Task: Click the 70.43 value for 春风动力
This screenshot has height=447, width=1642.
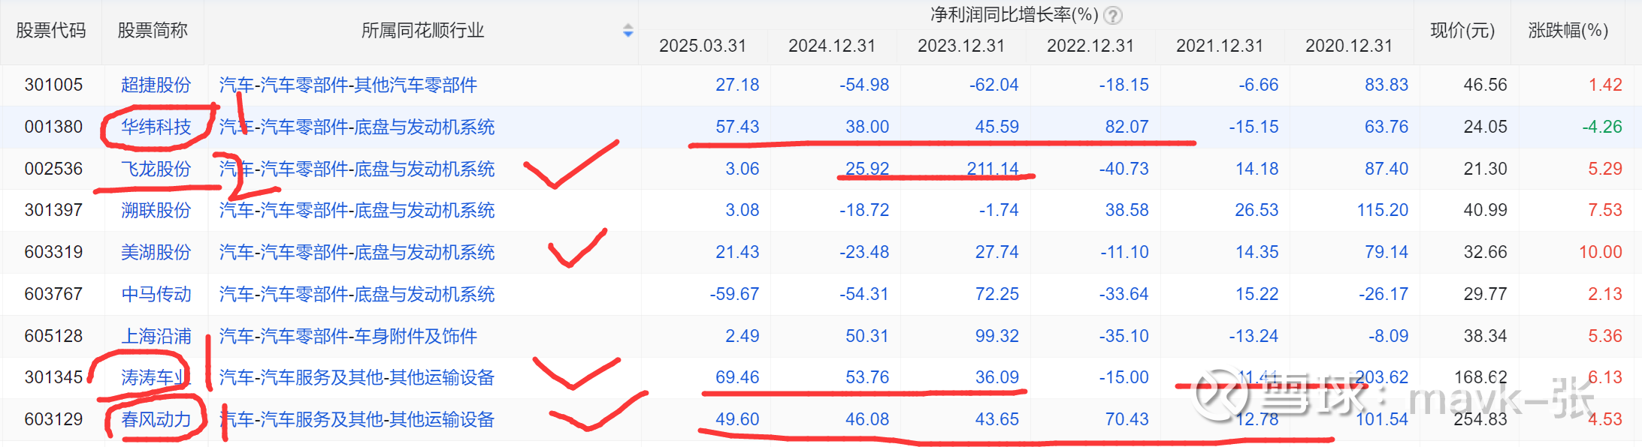Action: click(x=1126, y=419)
